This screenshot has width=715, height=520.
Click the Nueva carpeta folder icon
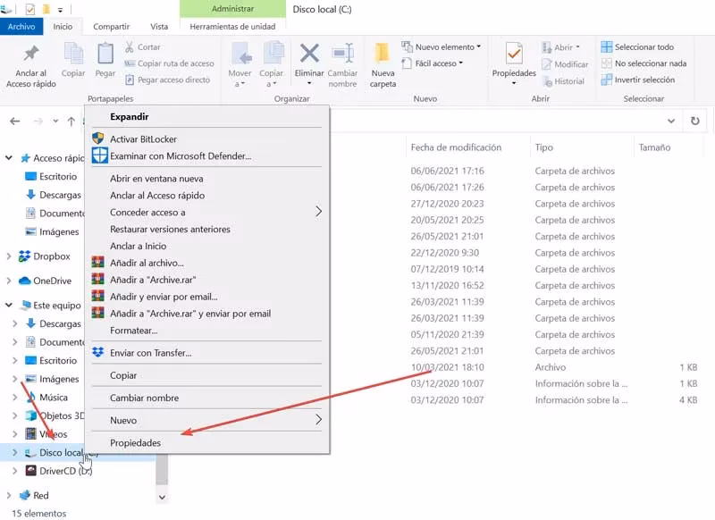click(x=383, y=53)
